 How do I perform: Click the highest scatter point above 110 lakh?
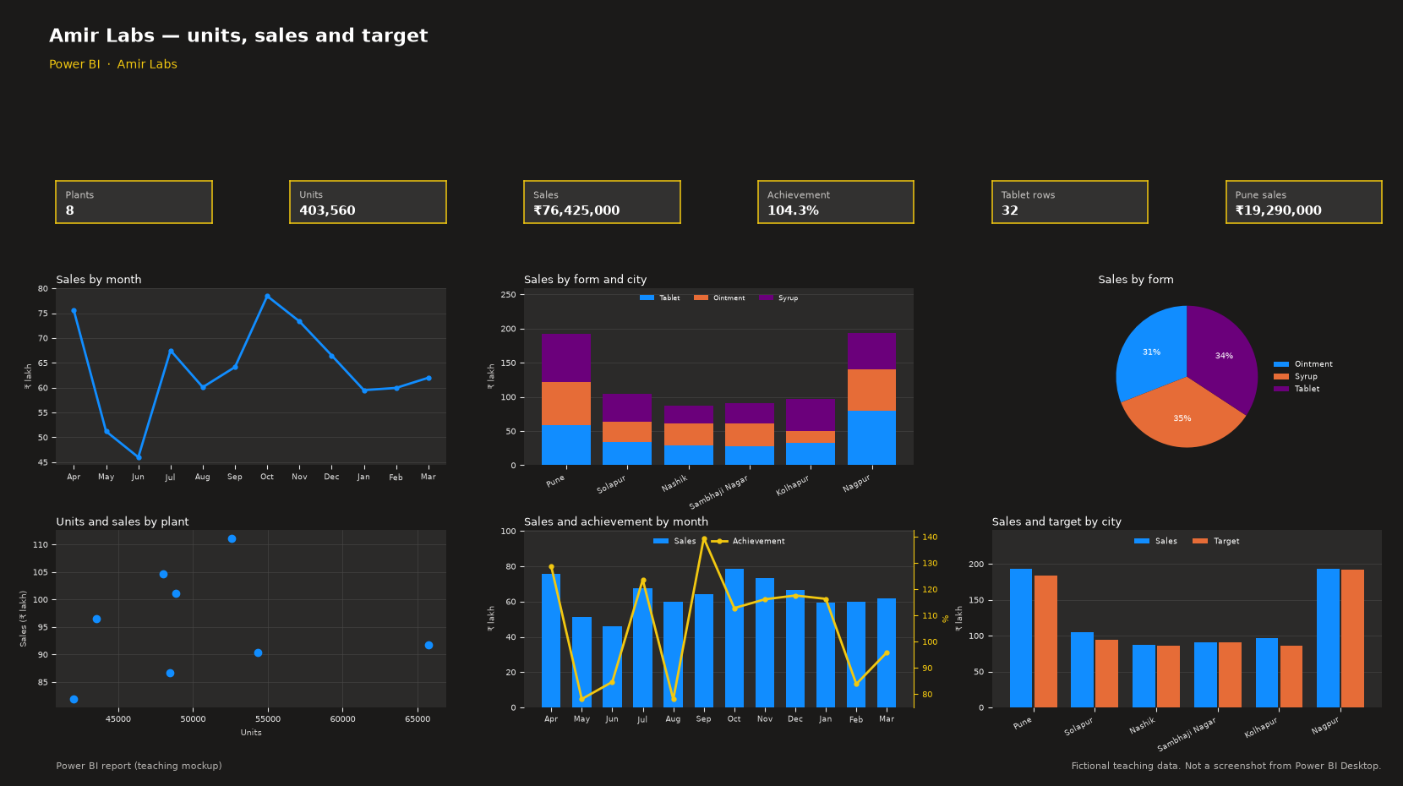point(232,538)
